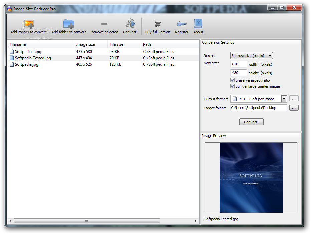This screenshot has height=234, width=311.
Task: Sort by Image size column header
Action: pyautogui.click(x=91, y=44)
